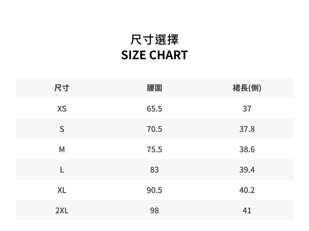This screenshot has width=309, height=231.
Task: Click the L size row label
Action: coord(62,170)
